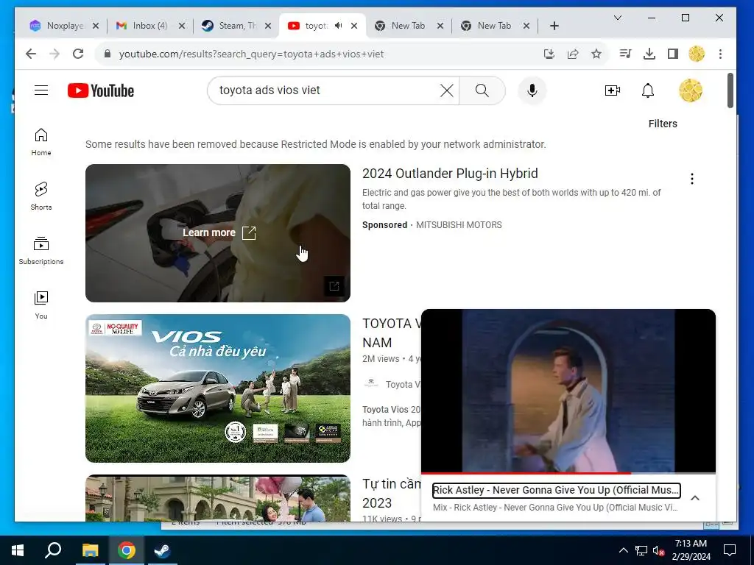This screenshot has width=754, height=565.
Task: Open the Filters button
Action: point(663,124)
